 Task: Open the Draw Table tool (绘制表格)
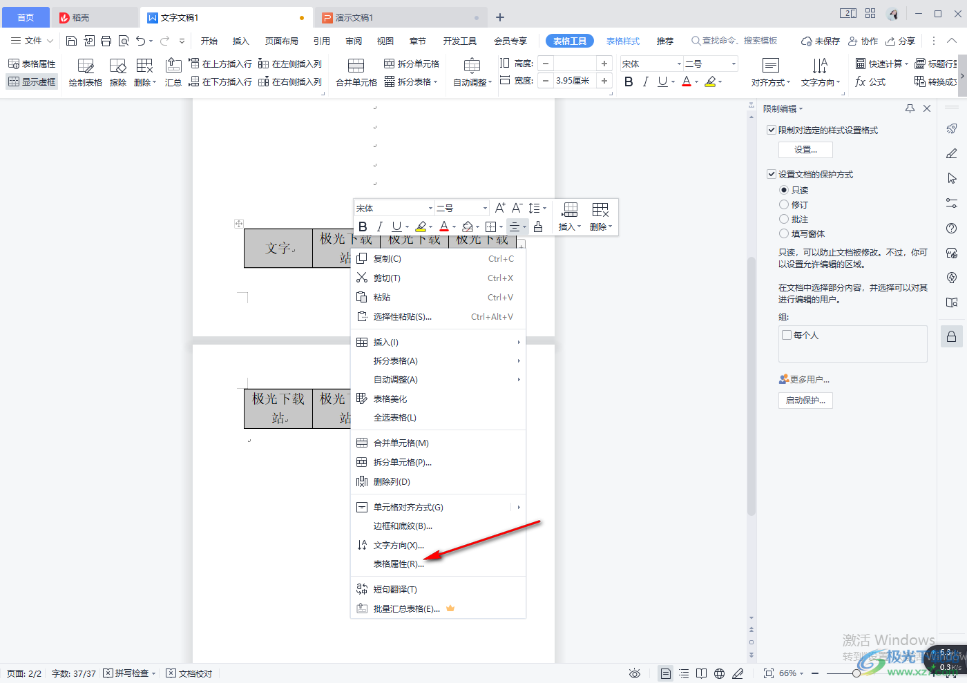[86, 73]
